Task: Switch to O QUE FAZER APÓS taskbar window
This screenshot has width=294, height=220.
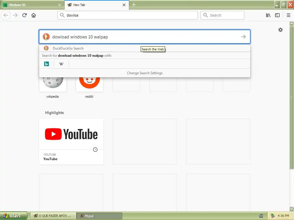Action: pyautogui.click(x=53, y=216)
